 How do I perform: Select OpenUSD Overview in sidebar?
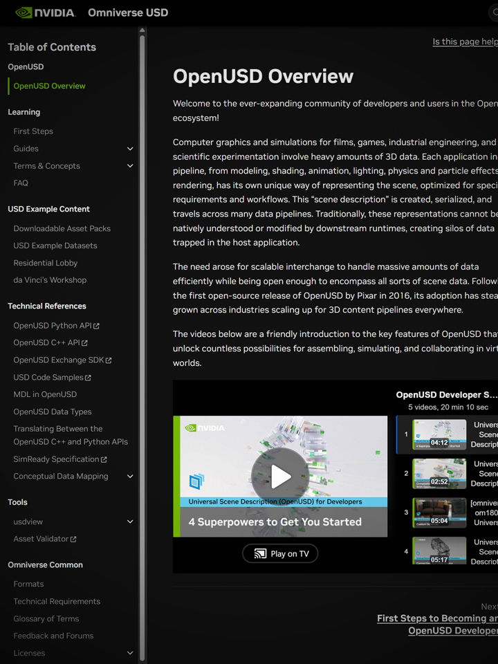tap(49, 86)
